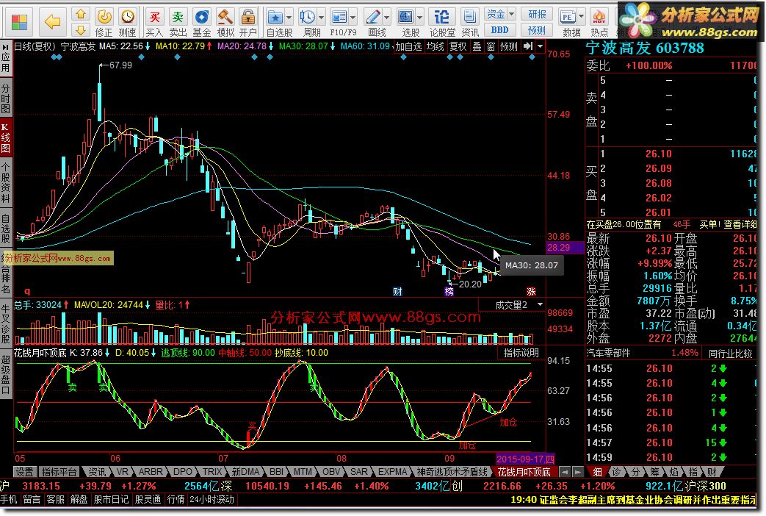Switch to the K线图 sidebar tab

5,138
